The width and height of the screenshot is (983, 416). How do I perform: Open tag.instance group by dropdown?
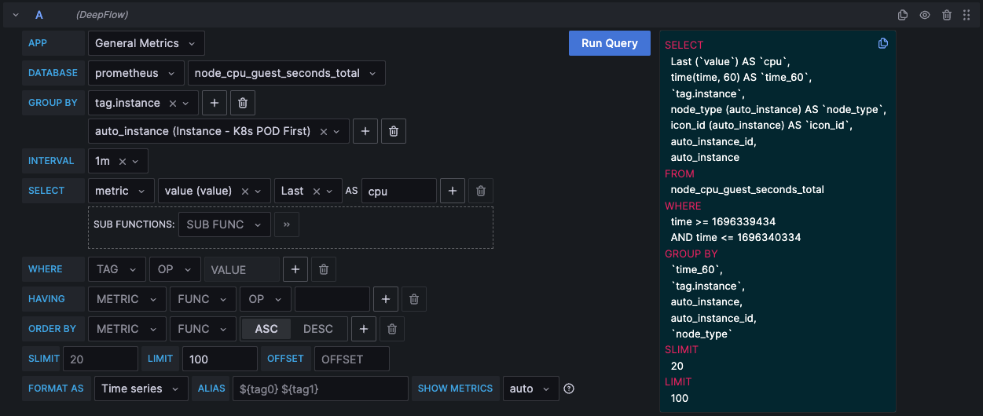[187, 103]
